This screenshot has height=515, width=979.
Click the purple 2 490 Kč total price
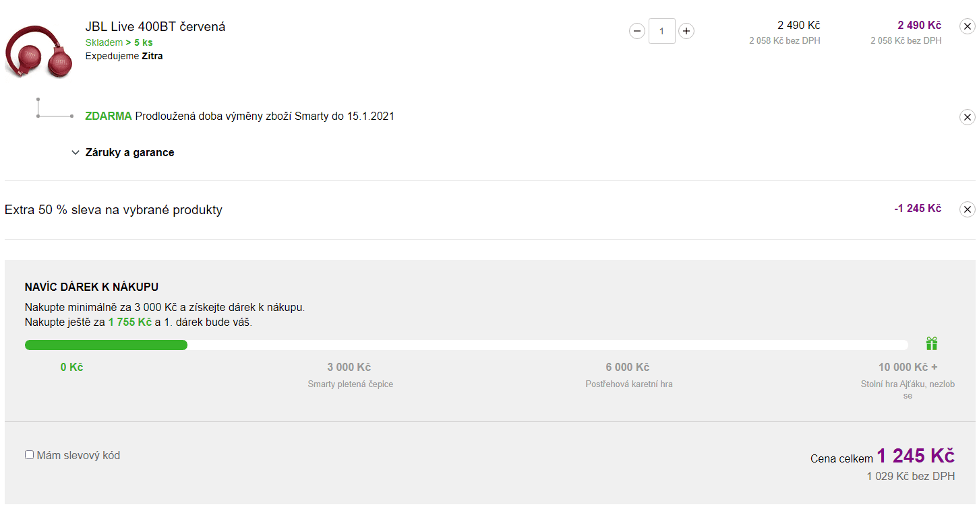pos(919,26)
